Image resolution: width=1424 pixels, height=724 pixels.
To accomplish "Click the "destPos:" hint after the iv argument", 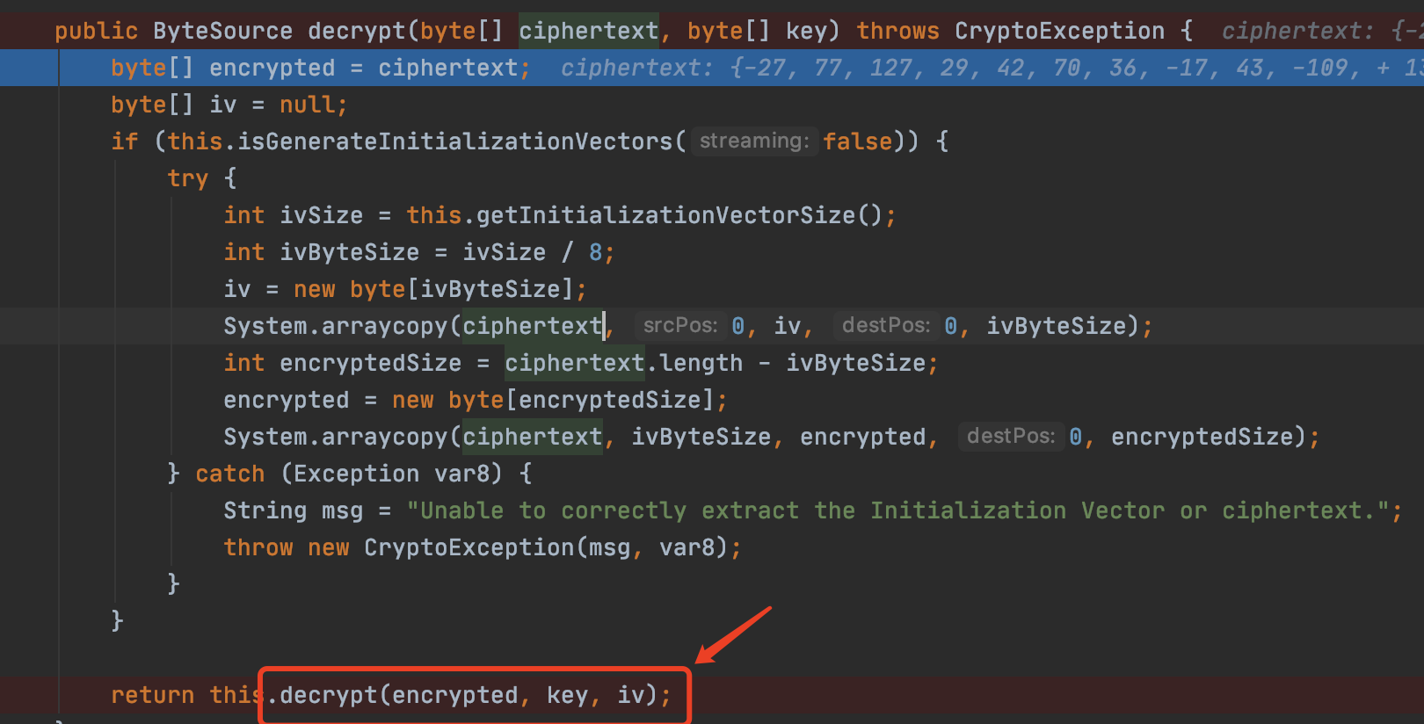I will pyautogui.click(x=885, y=326).
